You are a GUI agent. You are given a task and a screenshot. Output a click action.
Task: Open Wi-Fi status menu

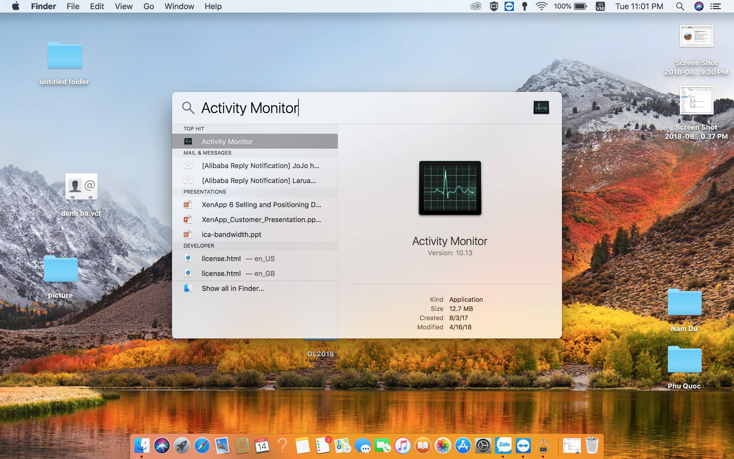click(541, 6)
